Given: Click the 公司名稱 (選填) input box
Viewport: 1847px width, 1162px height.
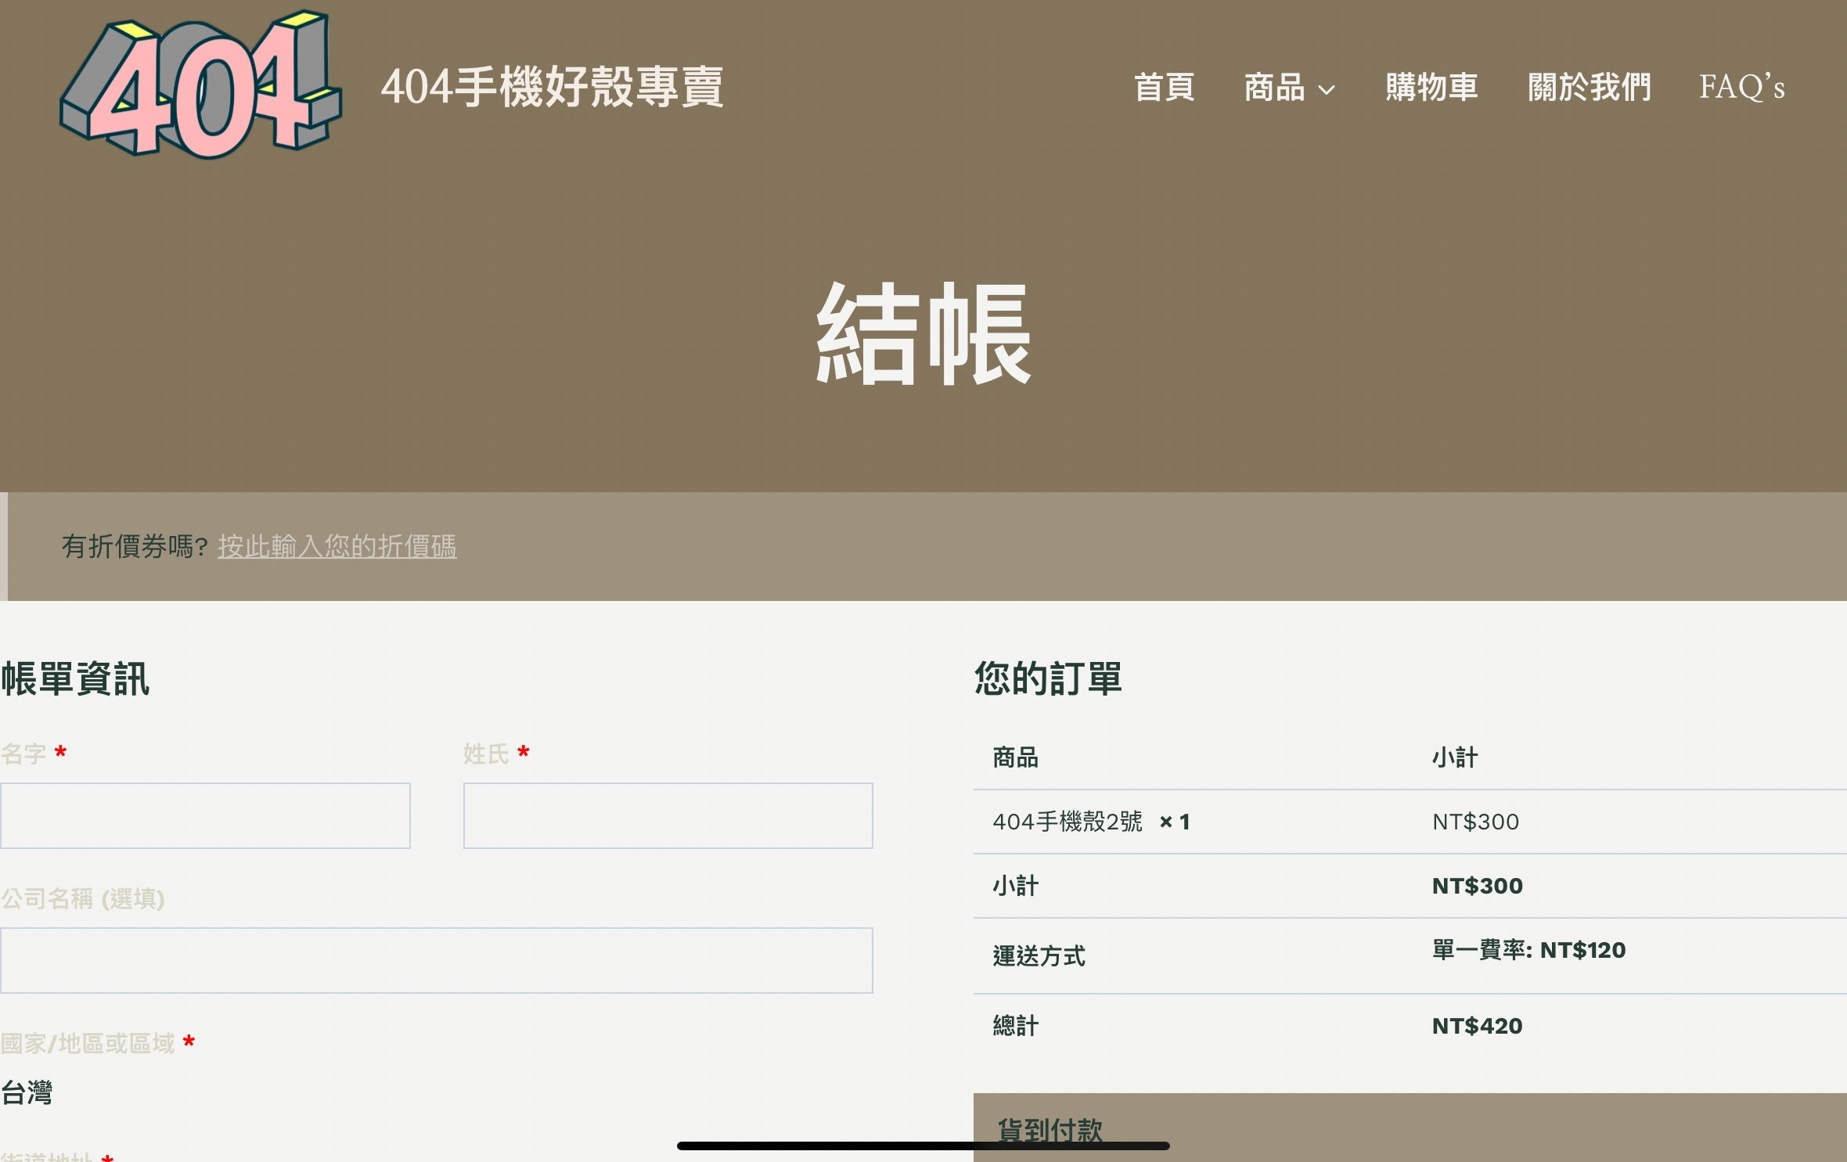Looking at the screenshot, I should pyautogui.click(x=436, y=960).
